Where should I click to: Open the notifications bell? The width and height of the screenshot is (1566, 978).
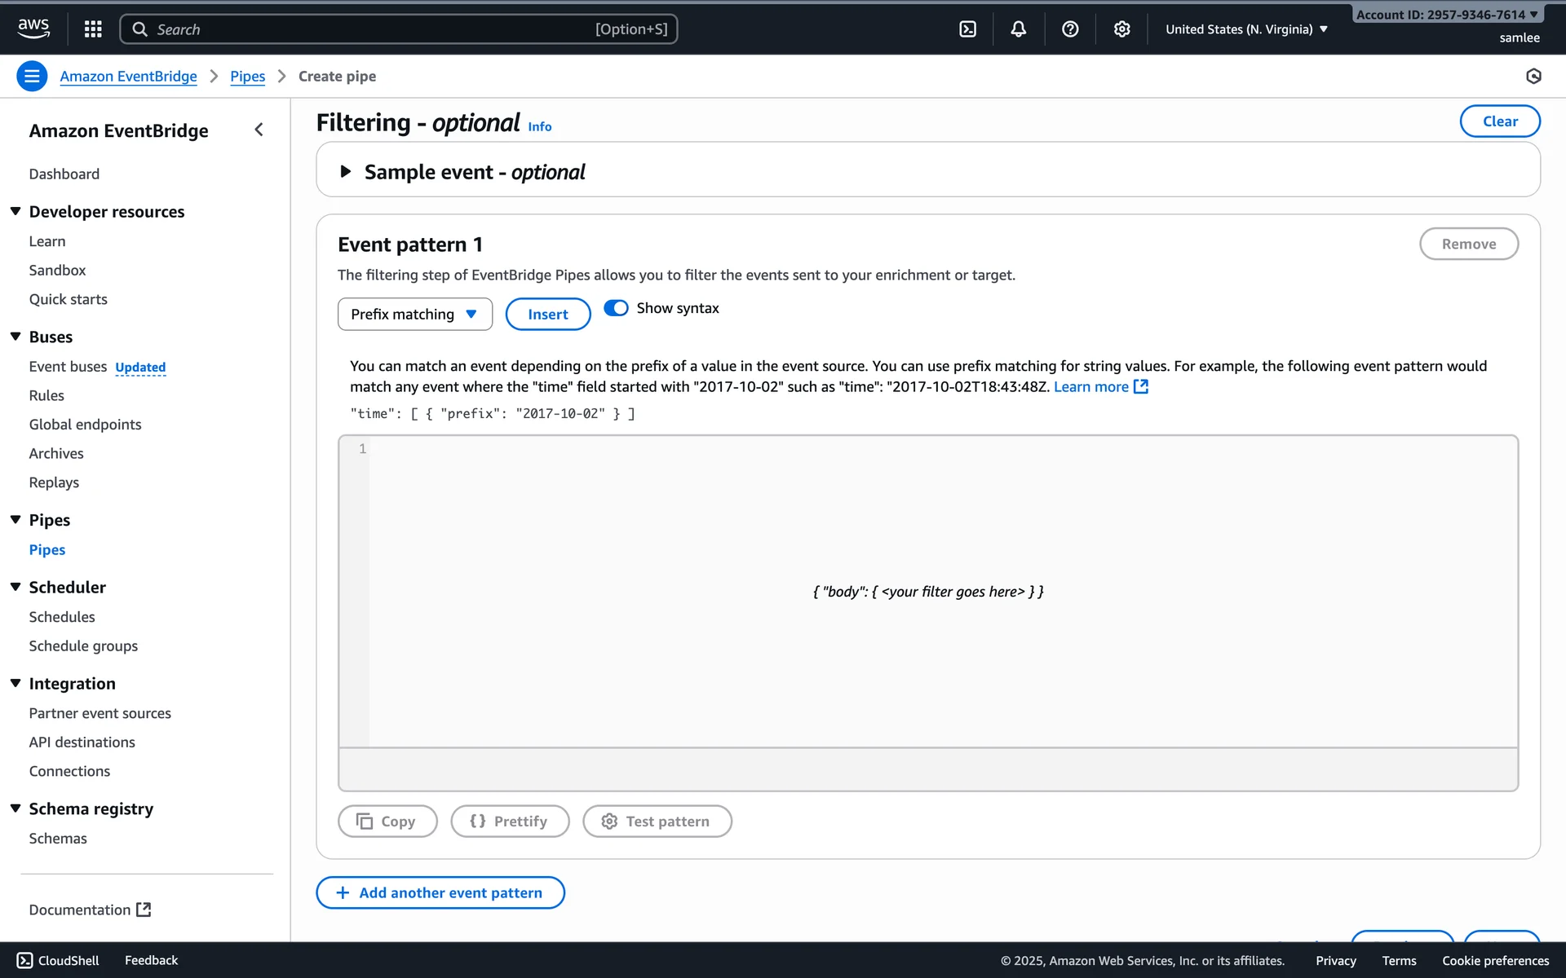(x=1018, y=29)
